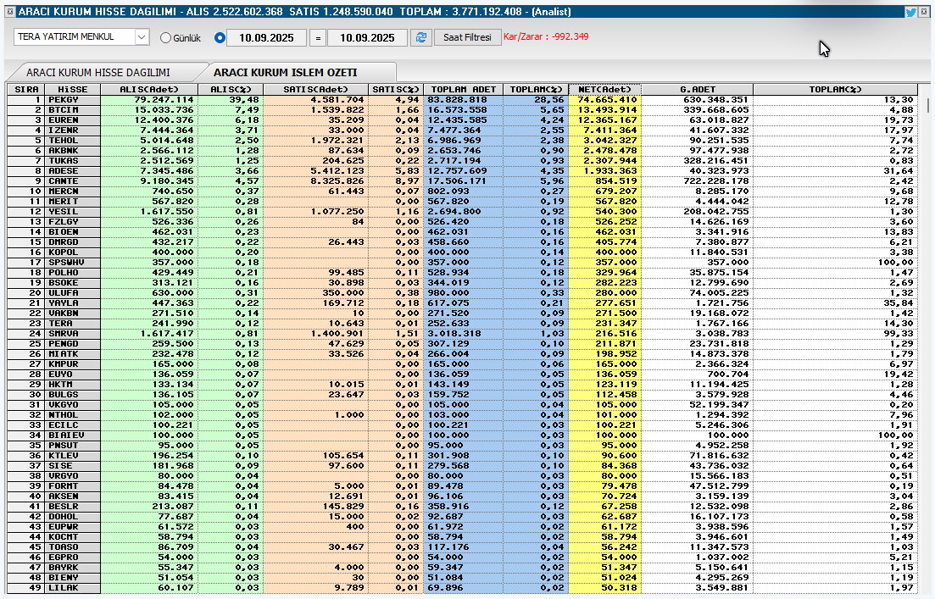935x599 pixels.
Task: Click the equals button between the dates
Action: tap(317, 37)
